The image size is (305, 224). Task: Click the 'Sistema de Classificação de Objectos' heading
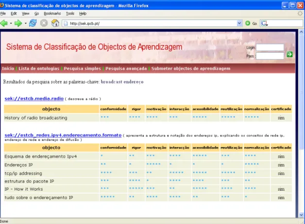pos(94,47)
